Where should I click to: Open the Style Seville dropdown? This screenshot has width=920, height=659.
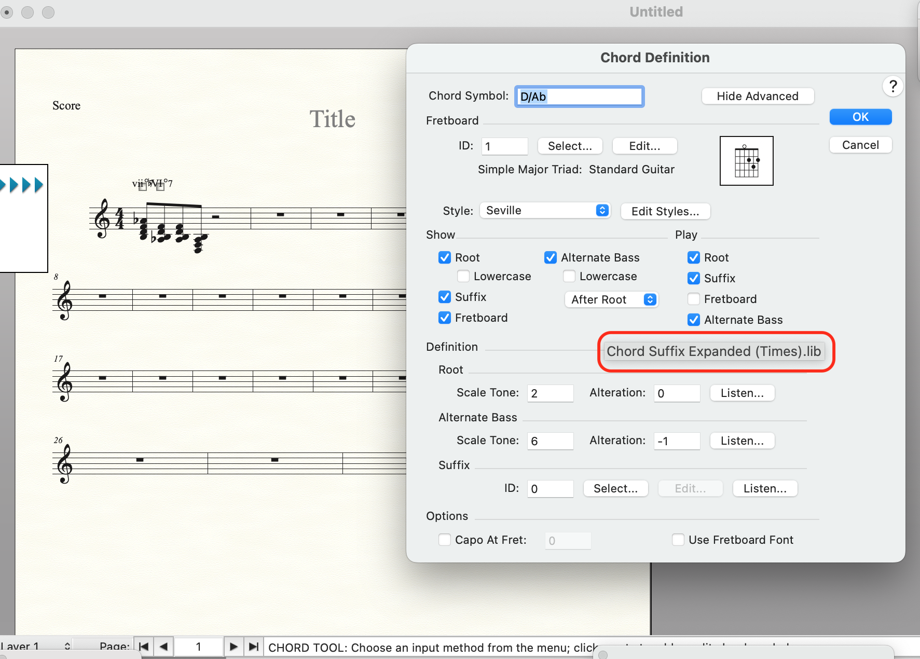pyautogui.click(x=545, y=210)
